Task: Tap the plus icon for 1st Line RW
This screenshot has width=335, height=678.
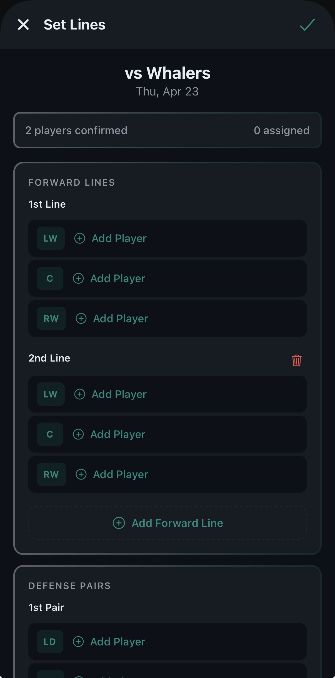Action: (81, 318)
